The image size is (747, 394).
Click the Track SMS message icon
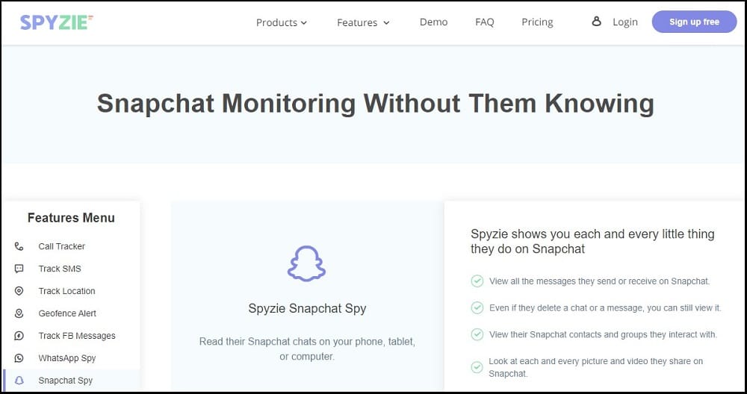tap(19, 269)
